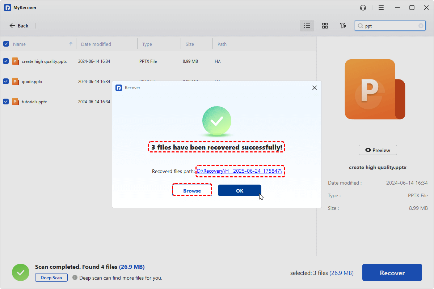Click the blue Recover button

pyautogui.click(x=392, y=273)
